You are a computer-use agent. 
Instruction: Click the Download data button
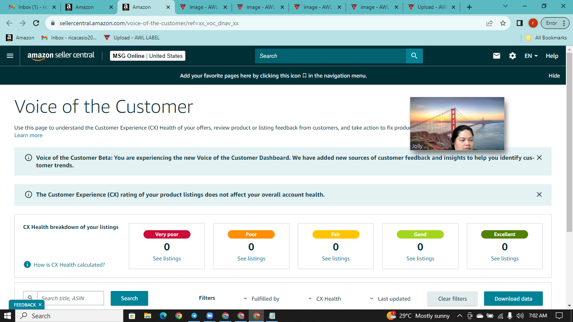[x=513, y=299]
